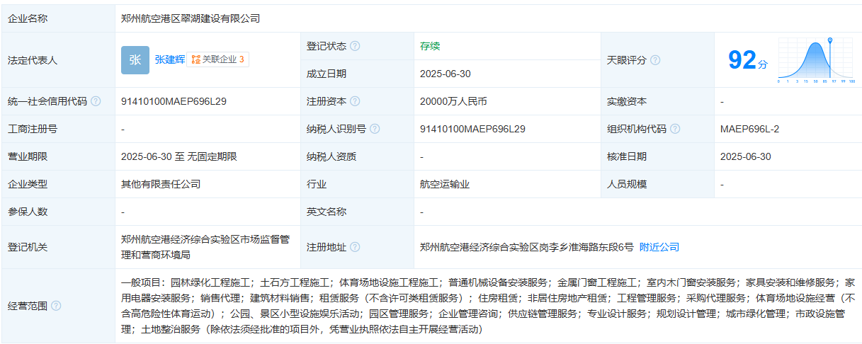Viewport: 862px width, 344px height.
Task: Select the company name 郑州航空港区翠湖建设有限公司
Action: coord(191,18)
